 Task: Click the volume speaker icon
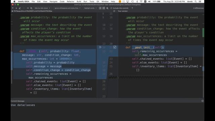(149, 1)
